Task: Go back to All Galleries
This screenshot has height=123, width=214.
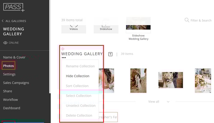Action: [14, 21]
